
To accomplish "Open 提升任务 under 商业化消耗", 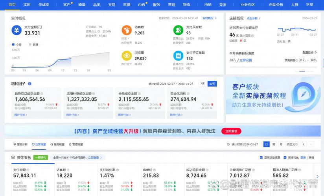I will (x=176, y=115).
